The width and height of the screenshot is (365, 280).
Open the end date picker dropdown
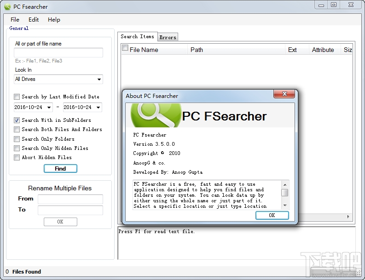tap(98, 107)
